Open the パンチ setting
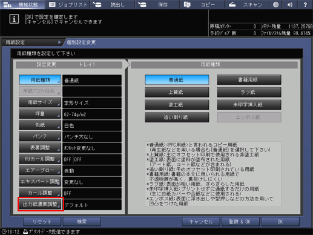Viewport: 313px width, 235px height. (x=40, y=136)
